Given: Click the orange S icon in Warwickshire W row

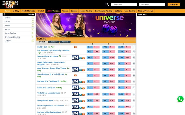Looking at the screenshot, I should pyautogui.click(x=75, y=75).
